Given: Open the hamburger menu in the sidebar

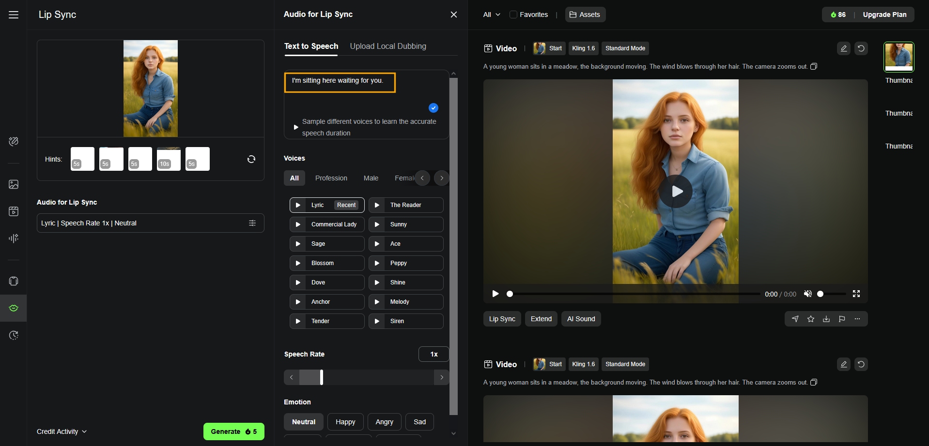Looking at the screenshot, I should tap(14, 15).
